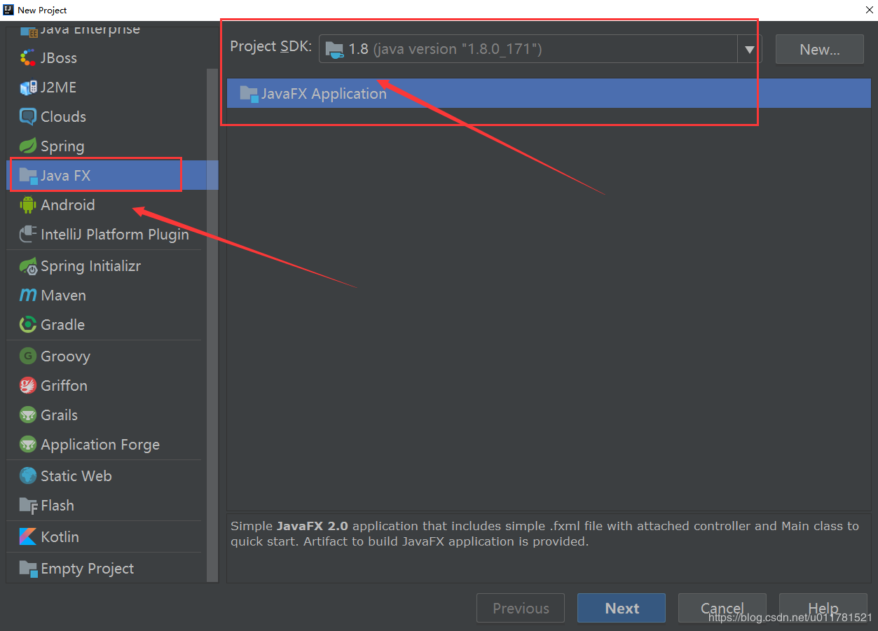The height and width of the screenshot is (631, 878).
Task: Choose the Android robot icon
Action: point(28,205)
